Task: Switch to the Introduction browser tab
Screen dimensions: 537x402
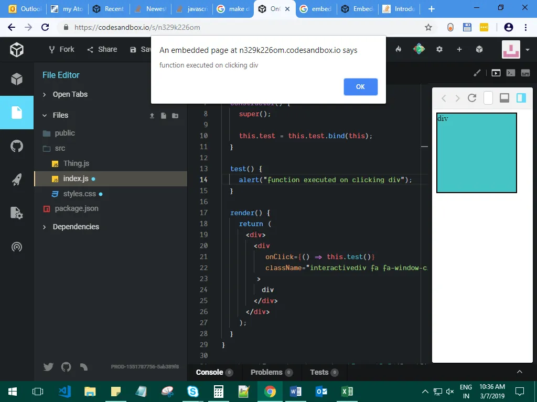Action: 400,9
